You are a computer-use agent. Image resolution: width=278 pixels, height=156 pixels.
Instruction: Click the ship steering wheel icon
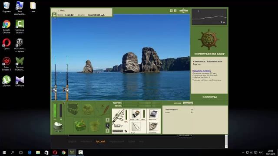click(x=208, y=39)
